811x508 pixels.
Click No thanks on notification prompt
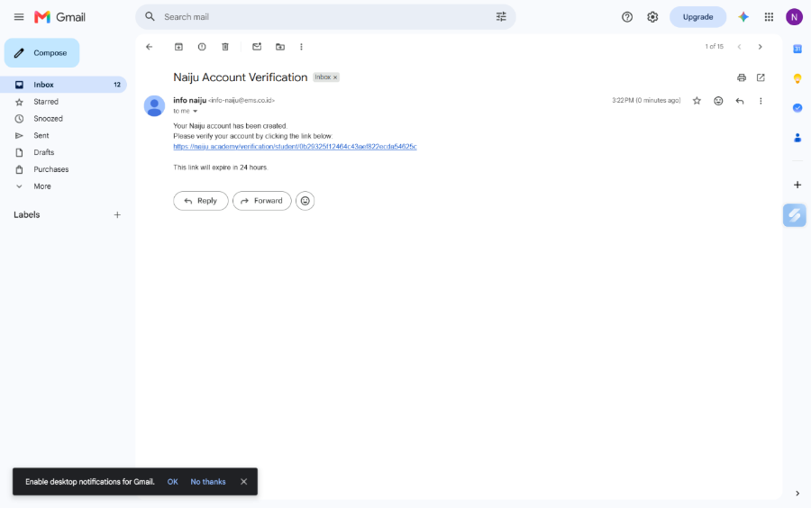(x=208, y=482)
